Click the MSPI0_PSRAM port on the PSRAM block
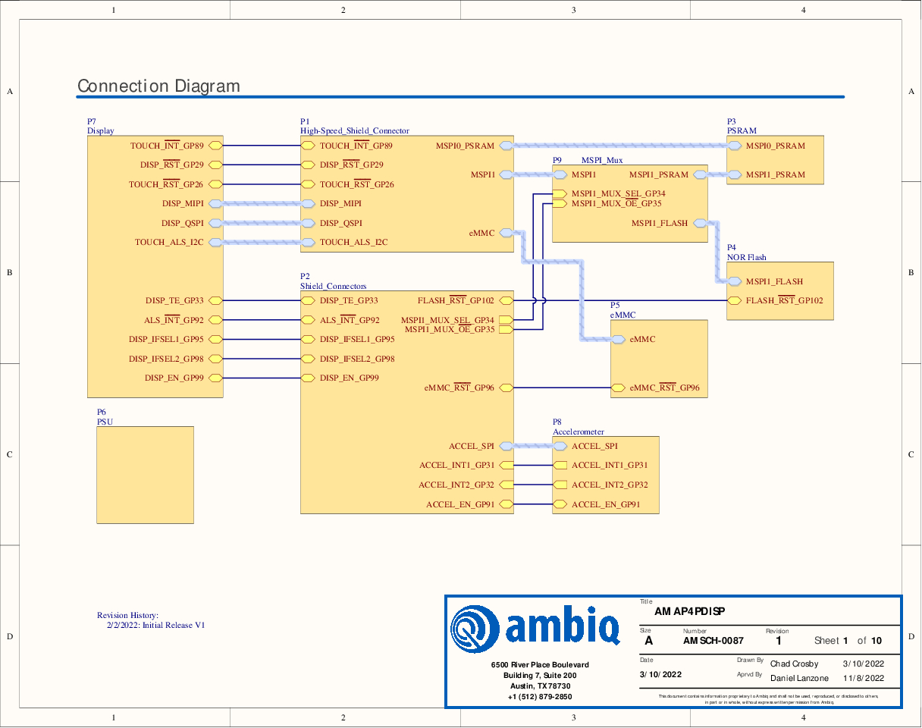 (734, 146)
